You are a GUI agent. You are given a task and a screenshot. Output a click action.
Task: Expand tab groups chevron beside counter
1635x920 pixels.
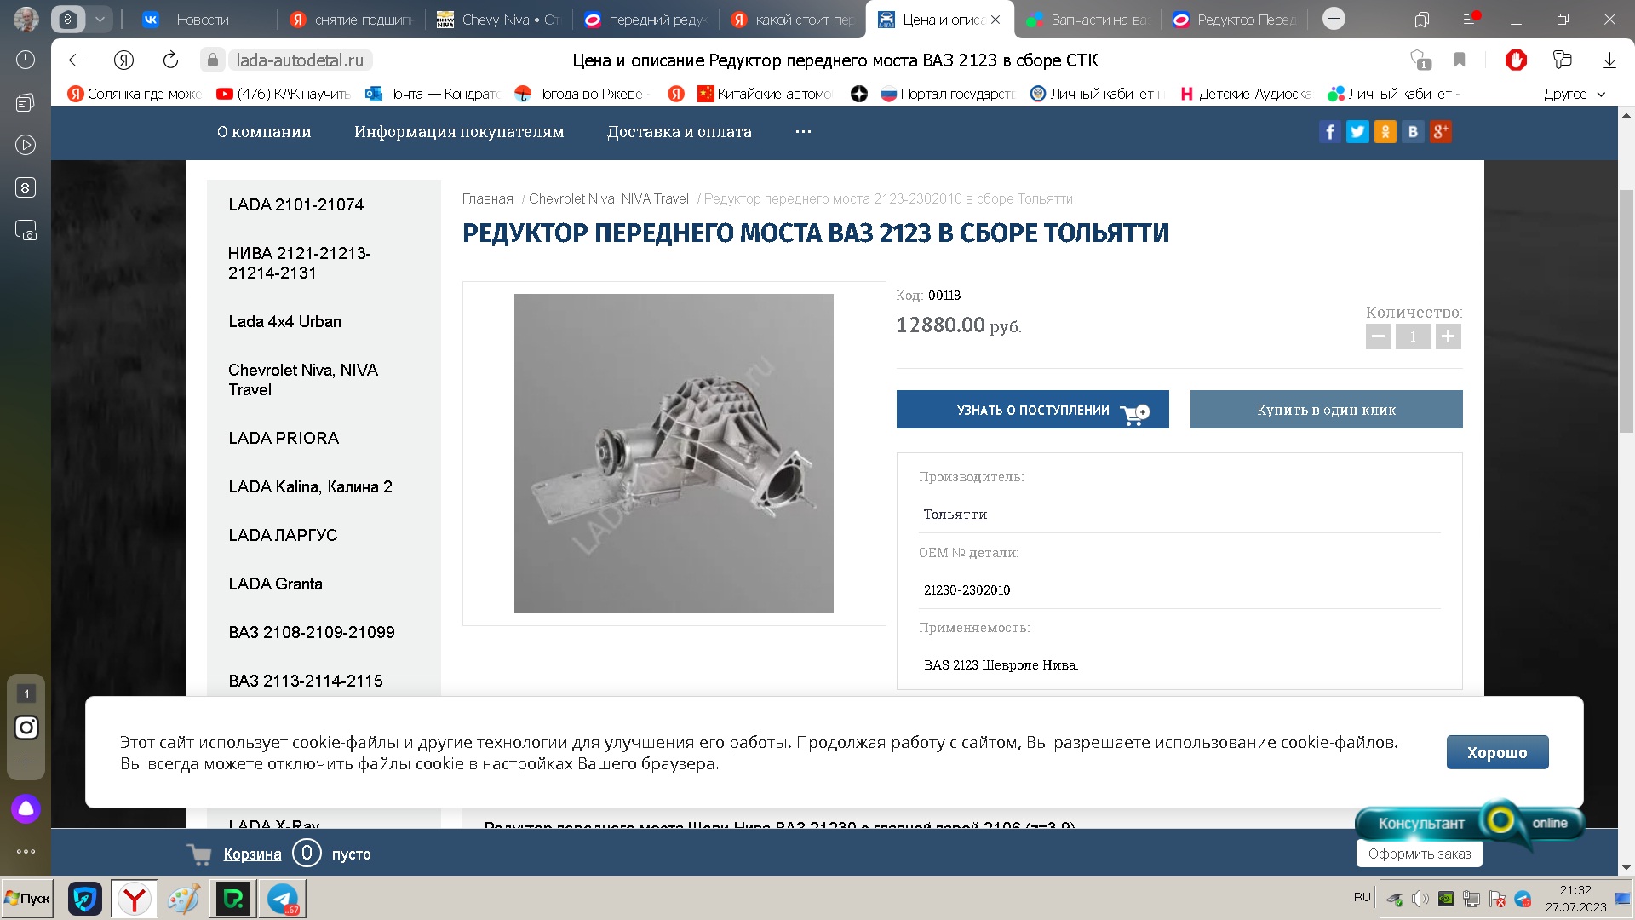(100, 19)
